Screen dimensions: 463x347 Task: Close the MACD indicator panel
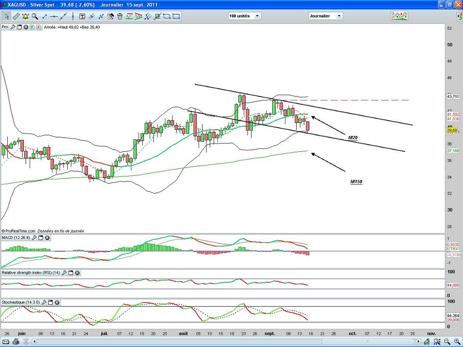(47, 238)
